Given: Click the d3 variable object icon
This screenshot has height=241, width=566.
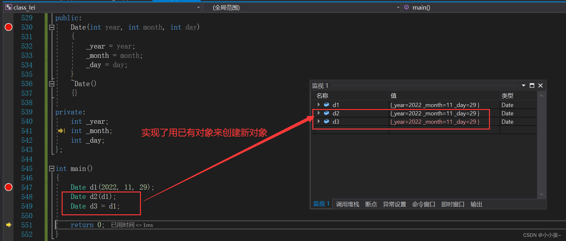Looking at the screenshot, I should (327, 121).
